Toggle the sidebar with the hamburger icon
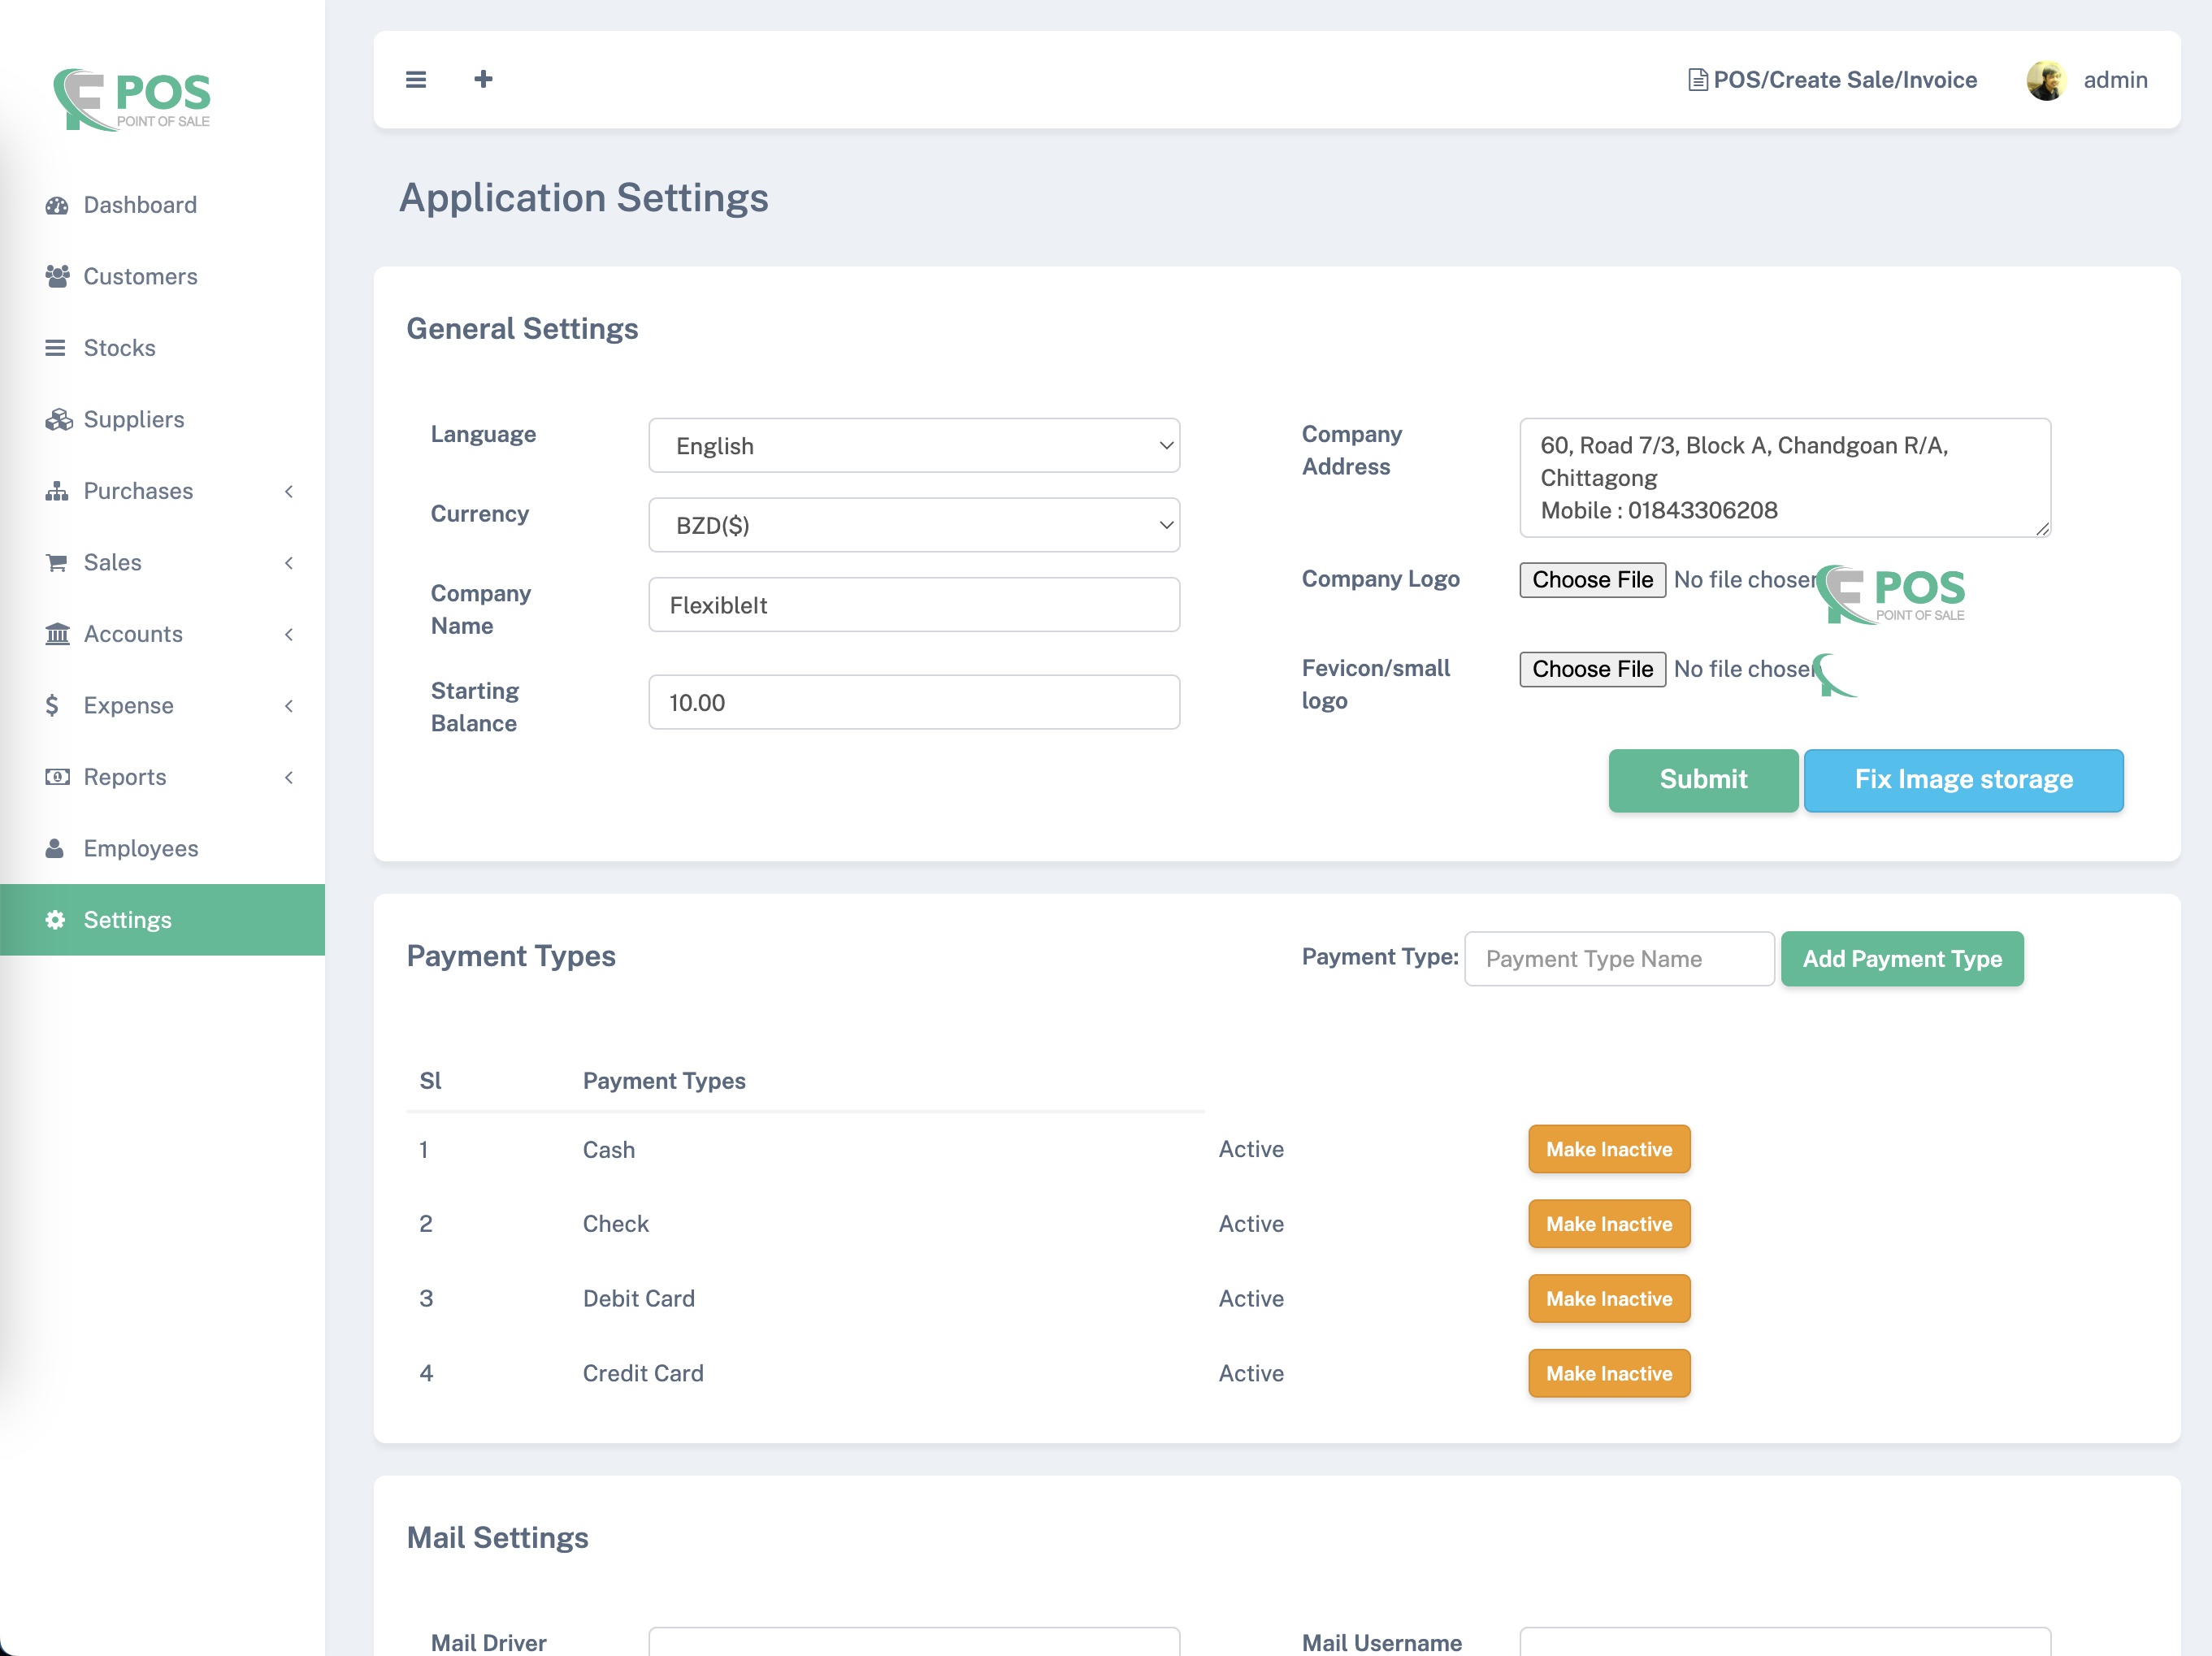The image size is (2212, 1656). pos(415,79)
